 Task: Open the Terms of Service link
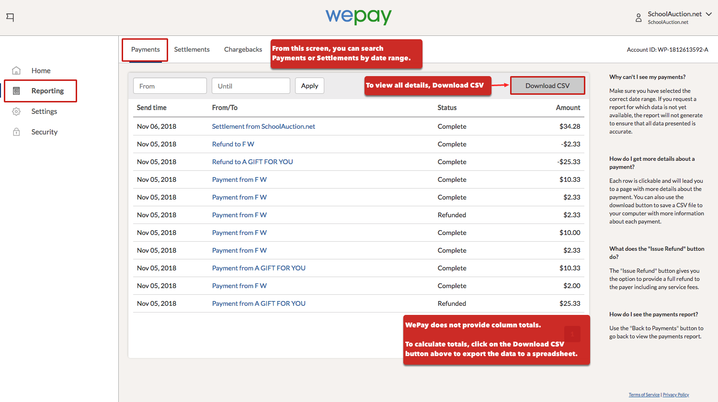pyautogui.click(x=644, y=394)
